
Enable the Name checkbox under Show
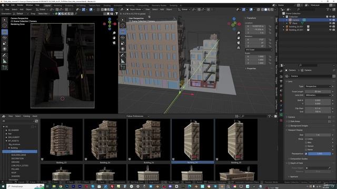(306, 149)
